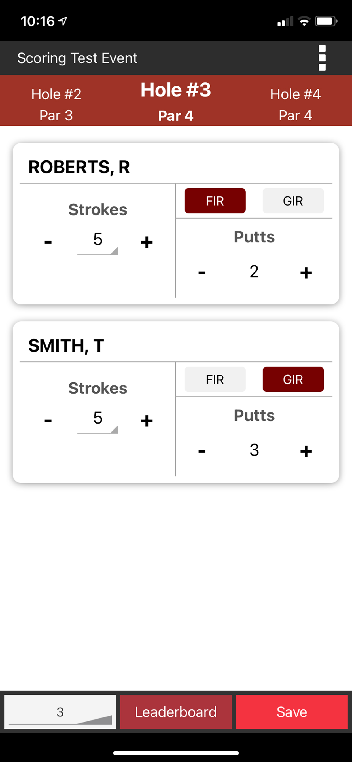
Task: Increase Roberts' putts with plus
Action: pyautogui.click(x=306, y=272)
